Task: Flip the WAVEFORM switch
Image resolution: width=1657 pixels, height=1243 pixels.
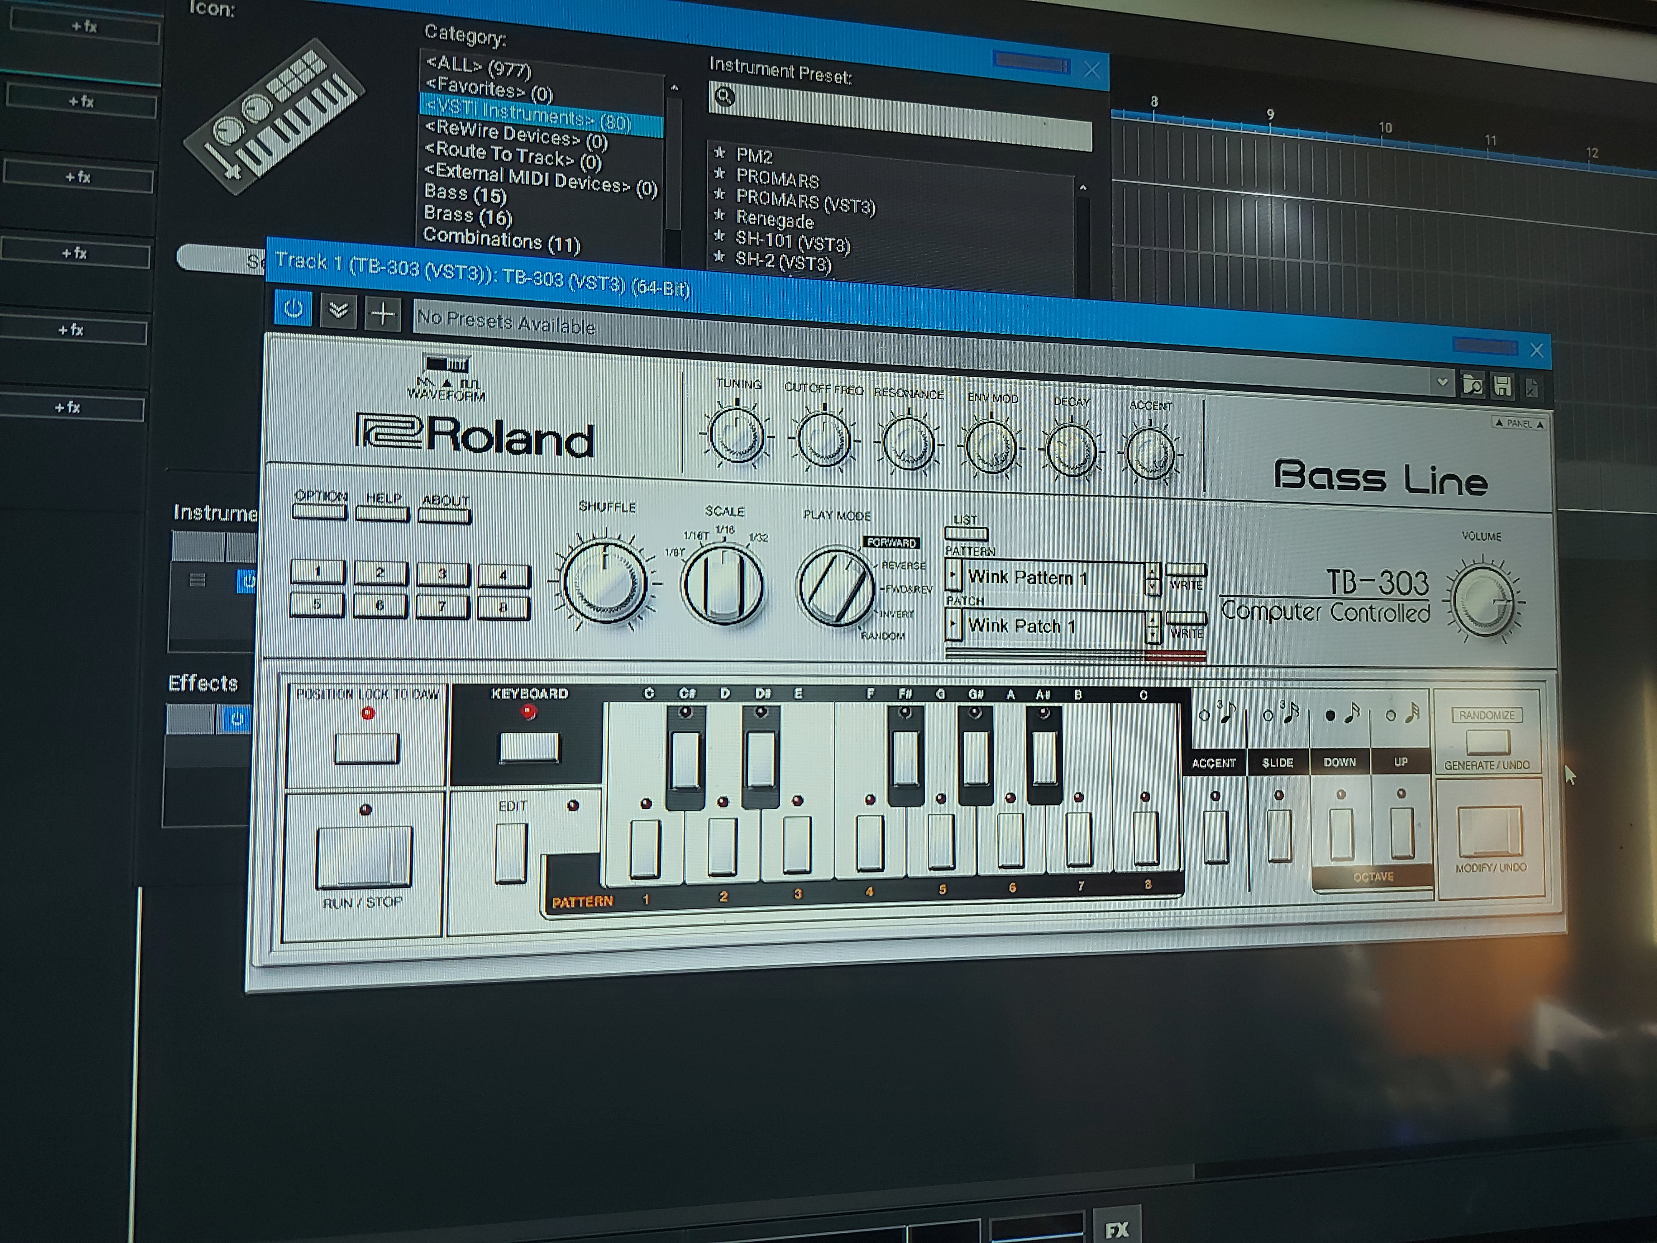Action: pyautogui.click(x=447, y=364)
